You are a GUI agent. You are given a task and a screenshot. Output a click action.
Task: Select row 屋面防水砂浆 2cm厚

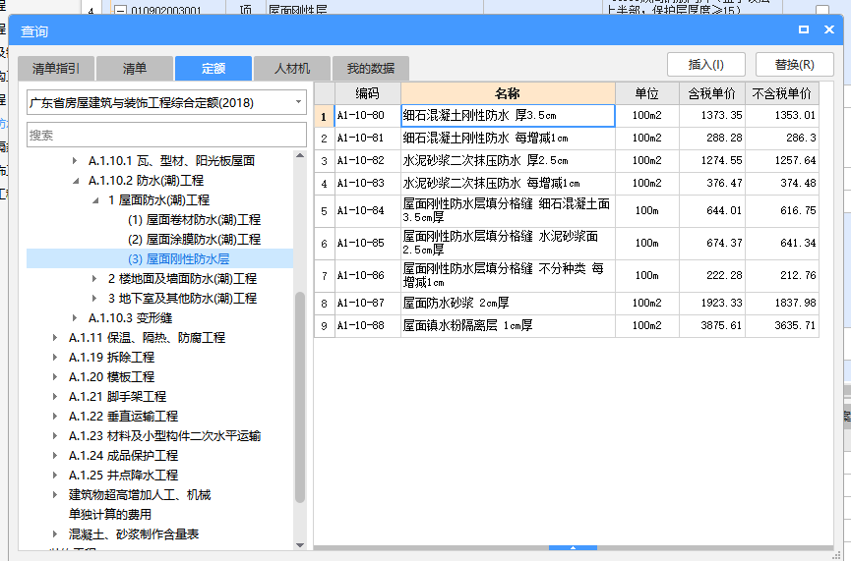tap(566, 304)
